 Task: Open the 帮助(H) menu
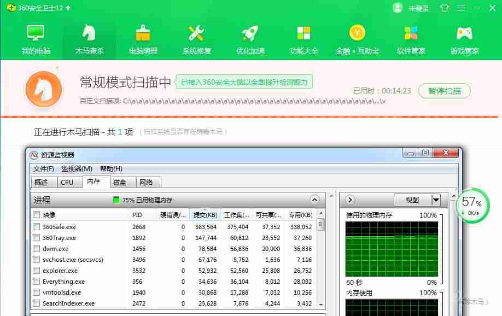(111, 169)
